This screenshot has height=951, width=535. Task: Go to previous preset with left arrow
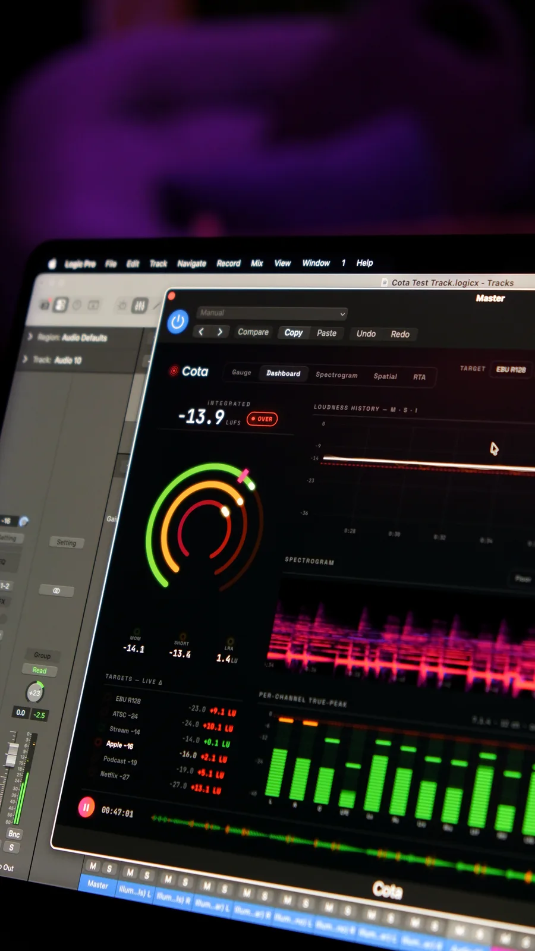tap(202, 332)
